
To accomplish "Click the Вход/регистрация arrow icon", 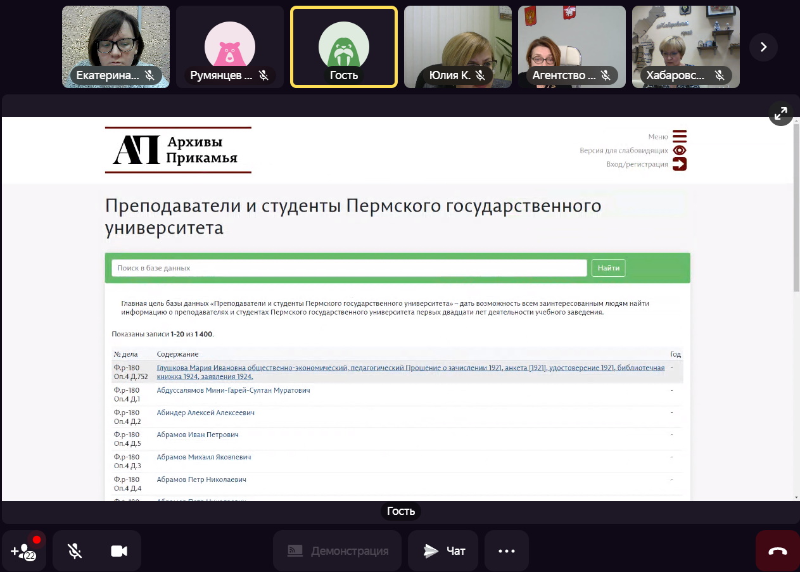I will 679,164.
